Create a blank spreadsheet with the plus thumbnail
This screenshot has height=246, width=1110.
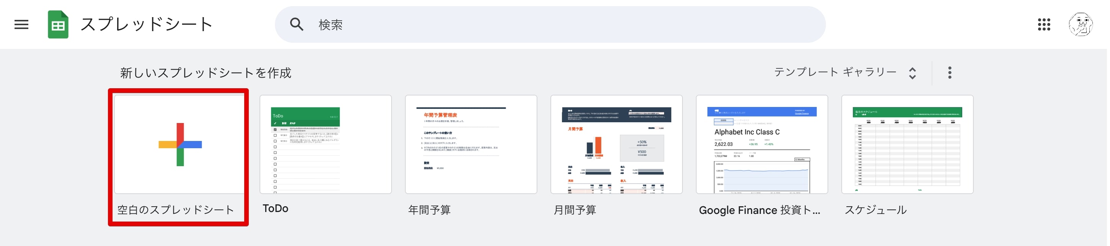tap(180, 144)
